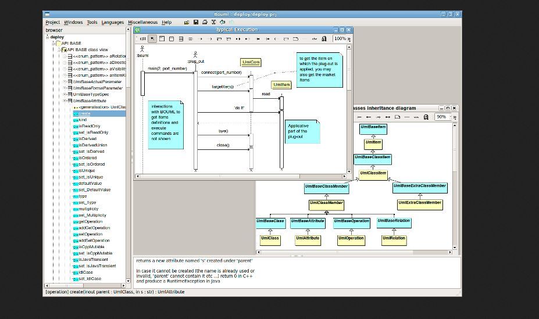539x319 pixels.
Task: Select the isReadOnly operation in browser tree
Action: pyautogui.click(x=89, y=126)
